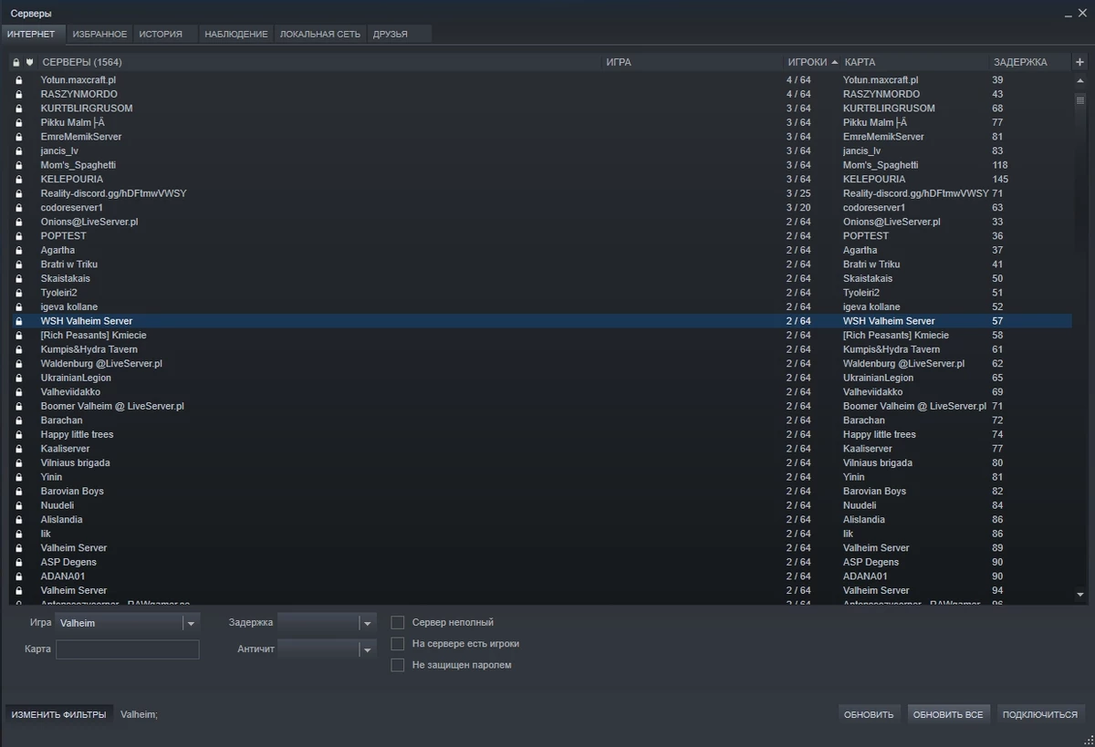Click the lock icon beside KURTBLIRGRUSOM

point(18,109)
